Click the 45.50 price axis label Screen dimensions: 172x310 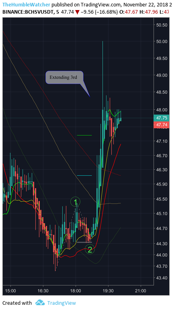point(162,199)
